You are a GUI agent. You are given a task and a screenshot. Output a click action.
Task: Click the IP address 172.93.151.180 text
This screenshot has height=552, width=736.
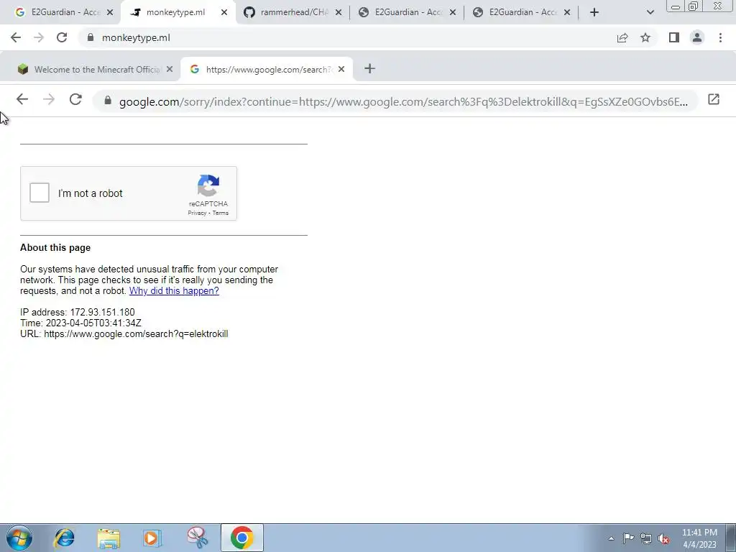point(78,312)
